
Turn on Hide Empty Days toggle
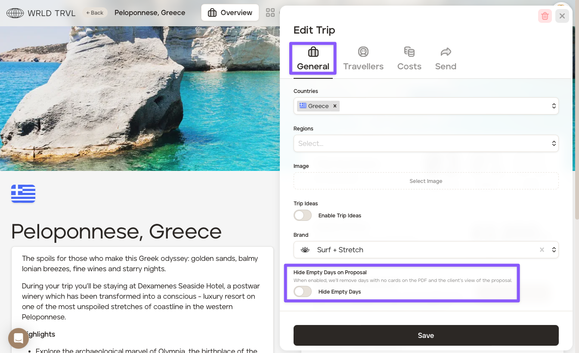pos(303,291)
